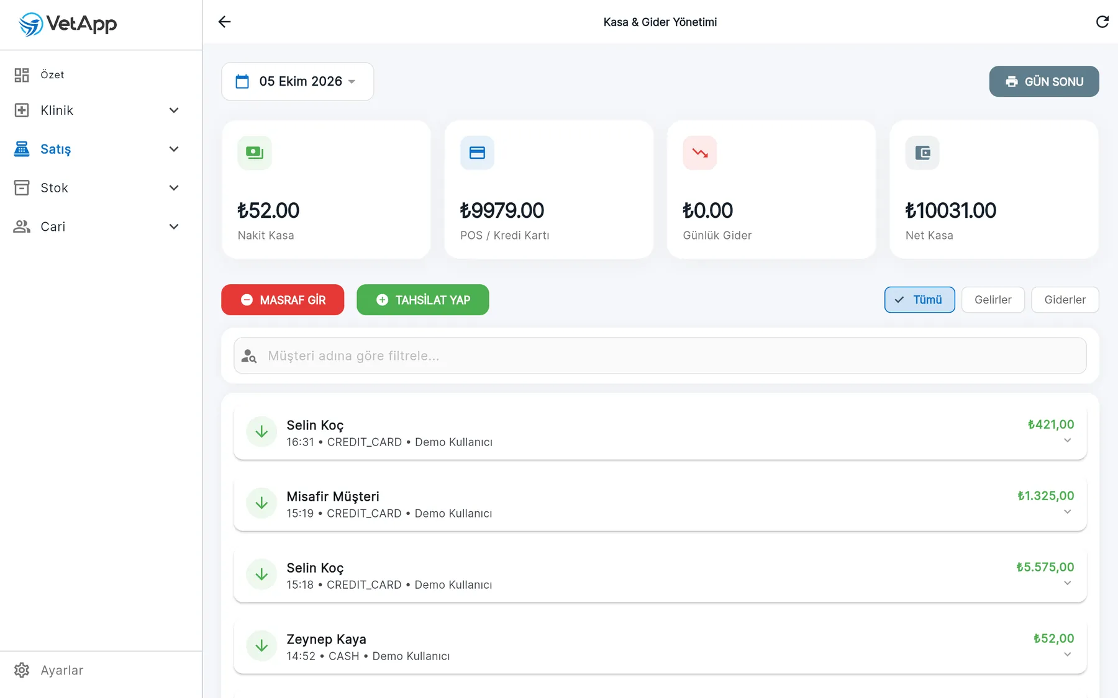Click the red MASRAF GİR button
1118x698 pixels.
click(283, 300)
